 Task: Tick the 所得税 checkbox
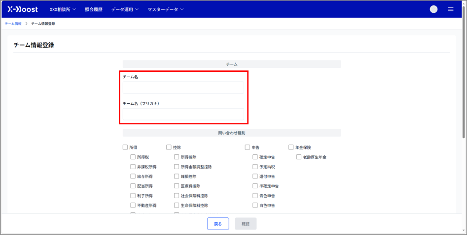133,157
